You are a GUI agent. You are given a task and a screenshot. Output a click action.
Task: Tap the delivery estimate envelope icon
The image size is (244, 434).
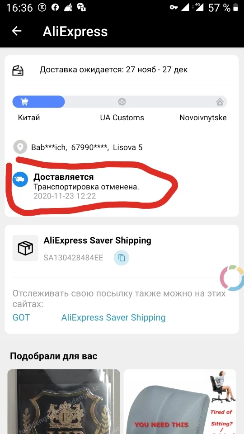[18, 71]
